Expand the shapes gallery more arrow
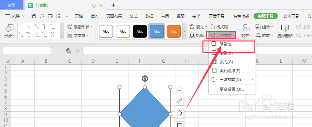This screenshot has height=127, width=312. (62, 37)
